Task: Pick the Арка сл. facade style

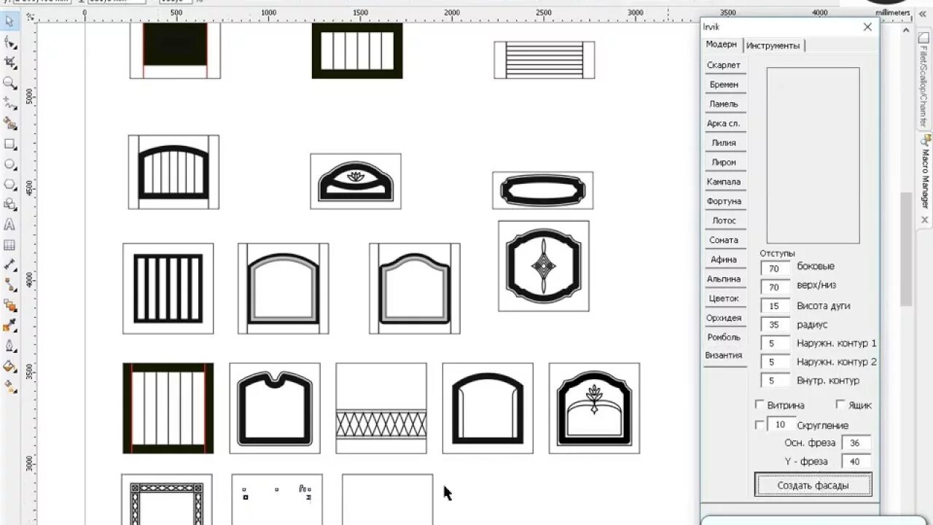Action: click(724, 123)
